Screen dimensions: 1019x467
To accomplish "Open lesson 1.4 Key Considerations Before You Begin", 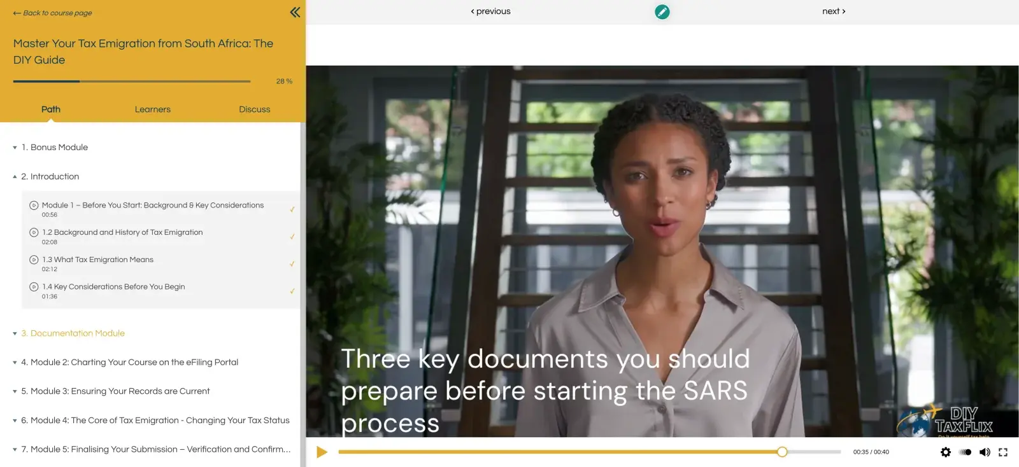I will 113,287.
